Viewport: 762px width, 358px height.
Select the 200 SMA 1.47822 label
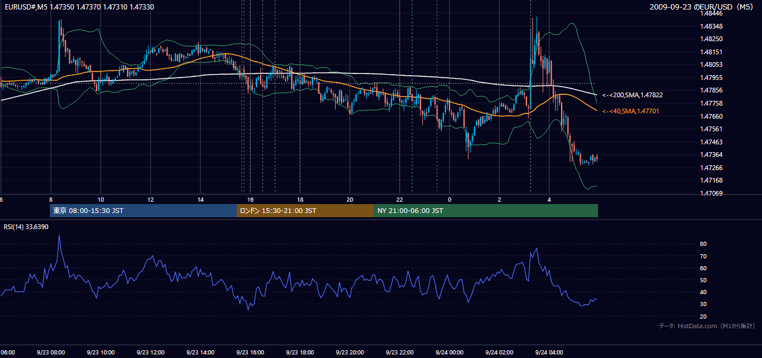[x=633, y=95]
